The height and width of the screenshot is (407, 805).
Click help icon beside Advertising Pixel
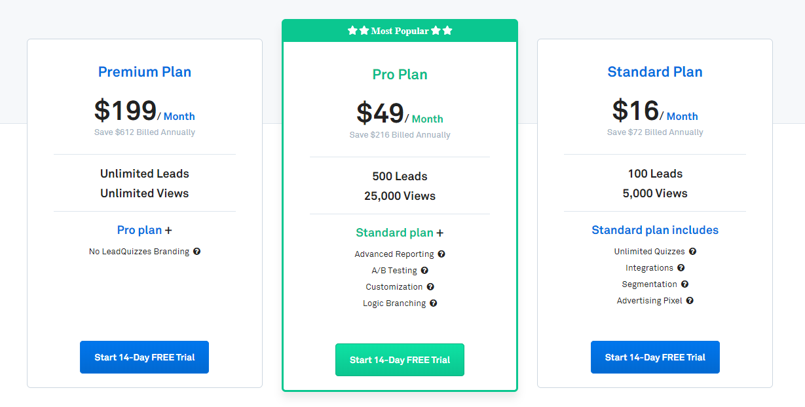coord(690,301)
